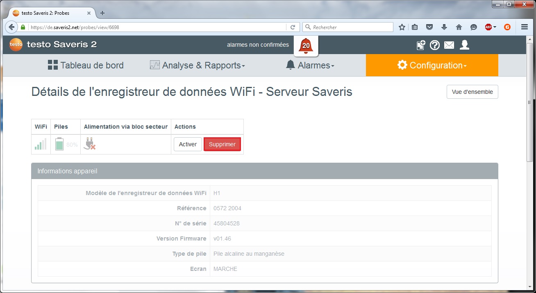Screen dimensions: 536x293
Task: Click the URL address bar
Action: (x=157, y=27)
